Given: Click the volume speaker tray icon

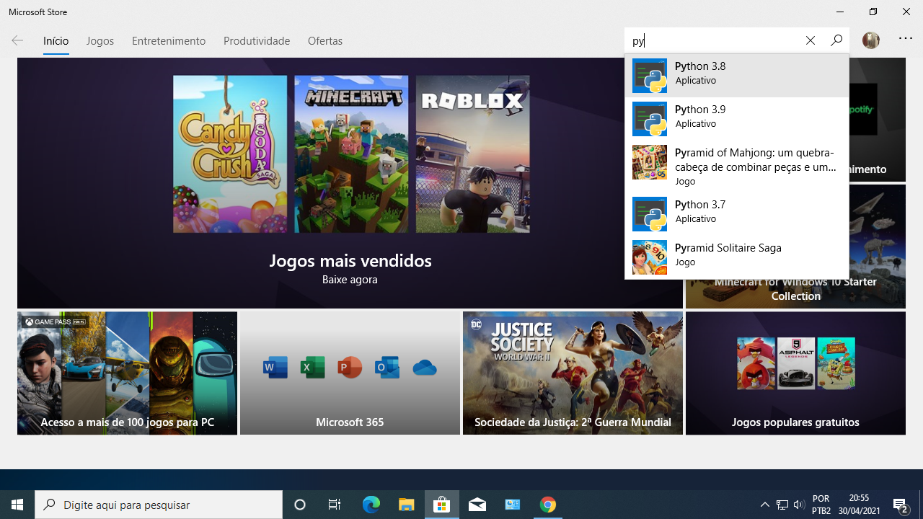Looking at the screenshot, I should click(x=798, y=505).
